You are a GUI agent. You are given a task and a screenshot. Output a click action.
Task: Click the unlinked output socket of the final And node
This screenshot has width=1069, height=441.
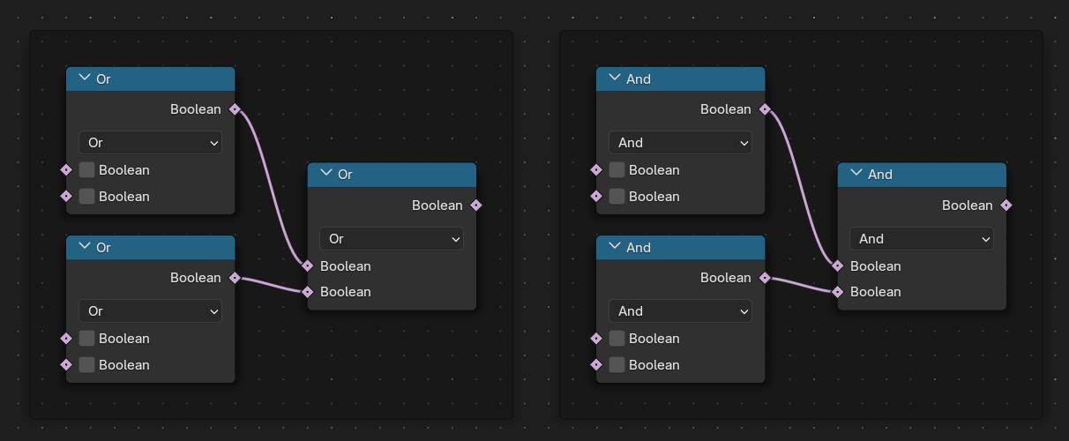pos(1006,206)
